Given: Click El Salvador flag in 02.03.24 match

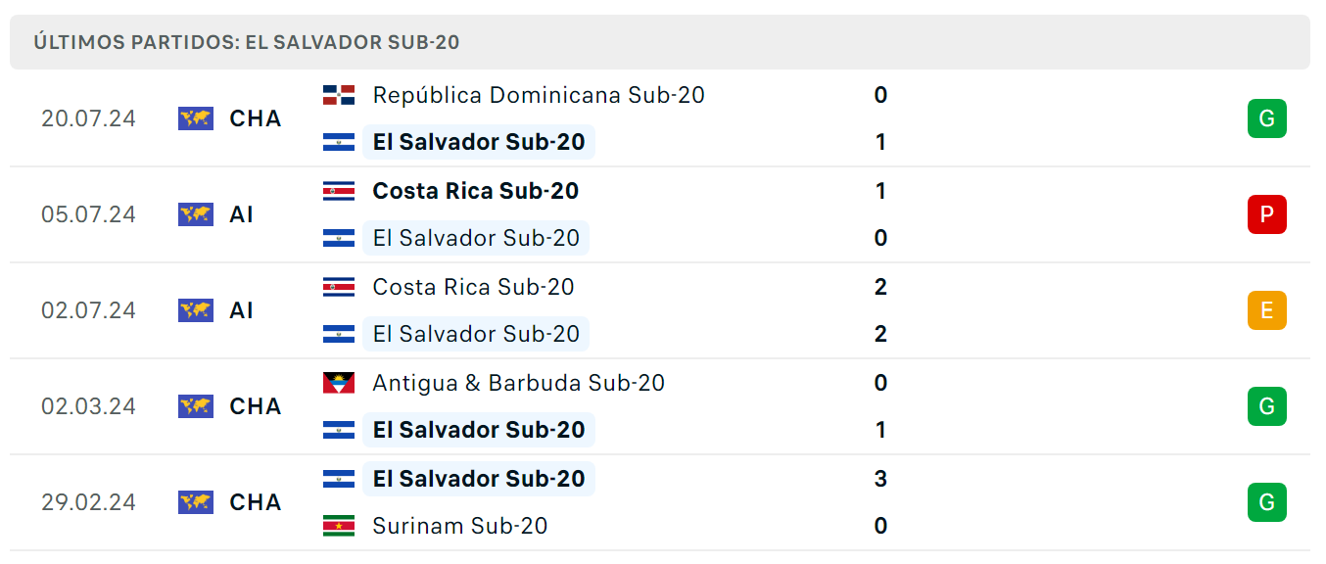Looking at the screenshot, I should point(339,430).
